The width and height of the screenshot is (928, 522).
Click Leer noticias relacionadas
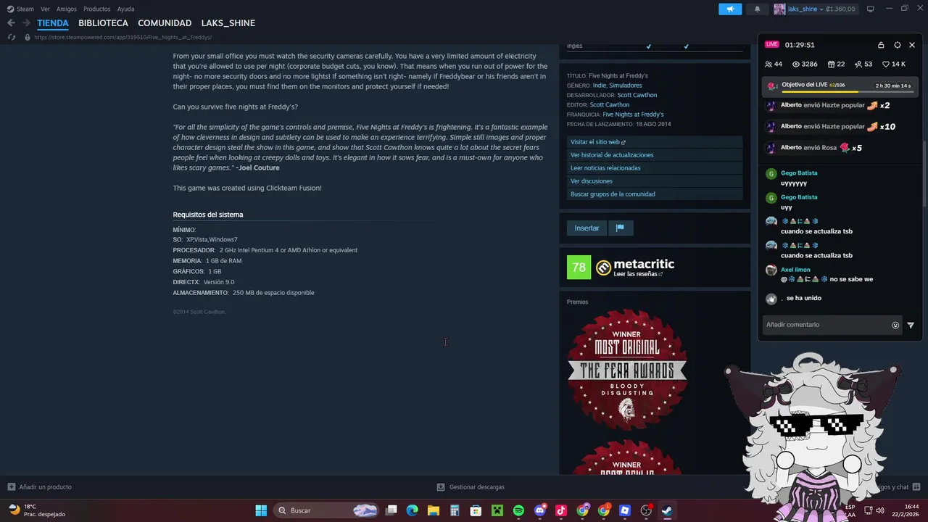tap(655, 168)
